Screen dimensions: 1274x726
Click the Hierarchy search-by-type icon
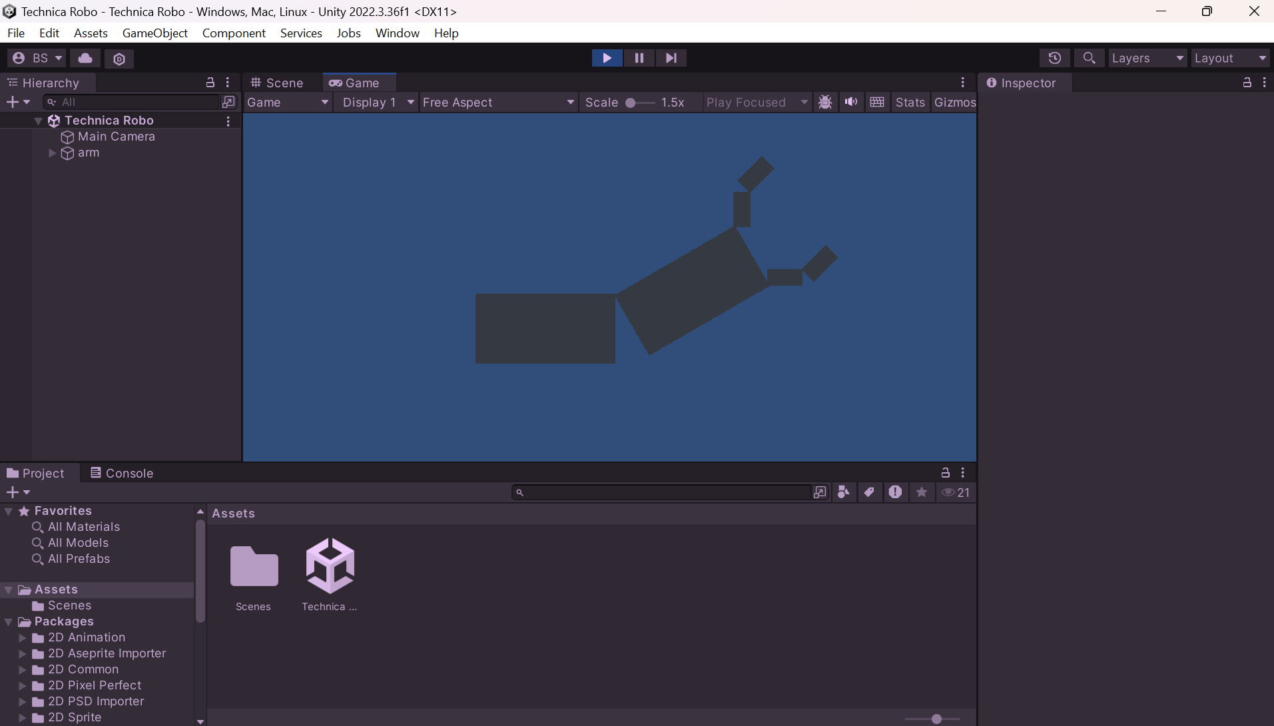pyautogui.click(x=228, y=102)
